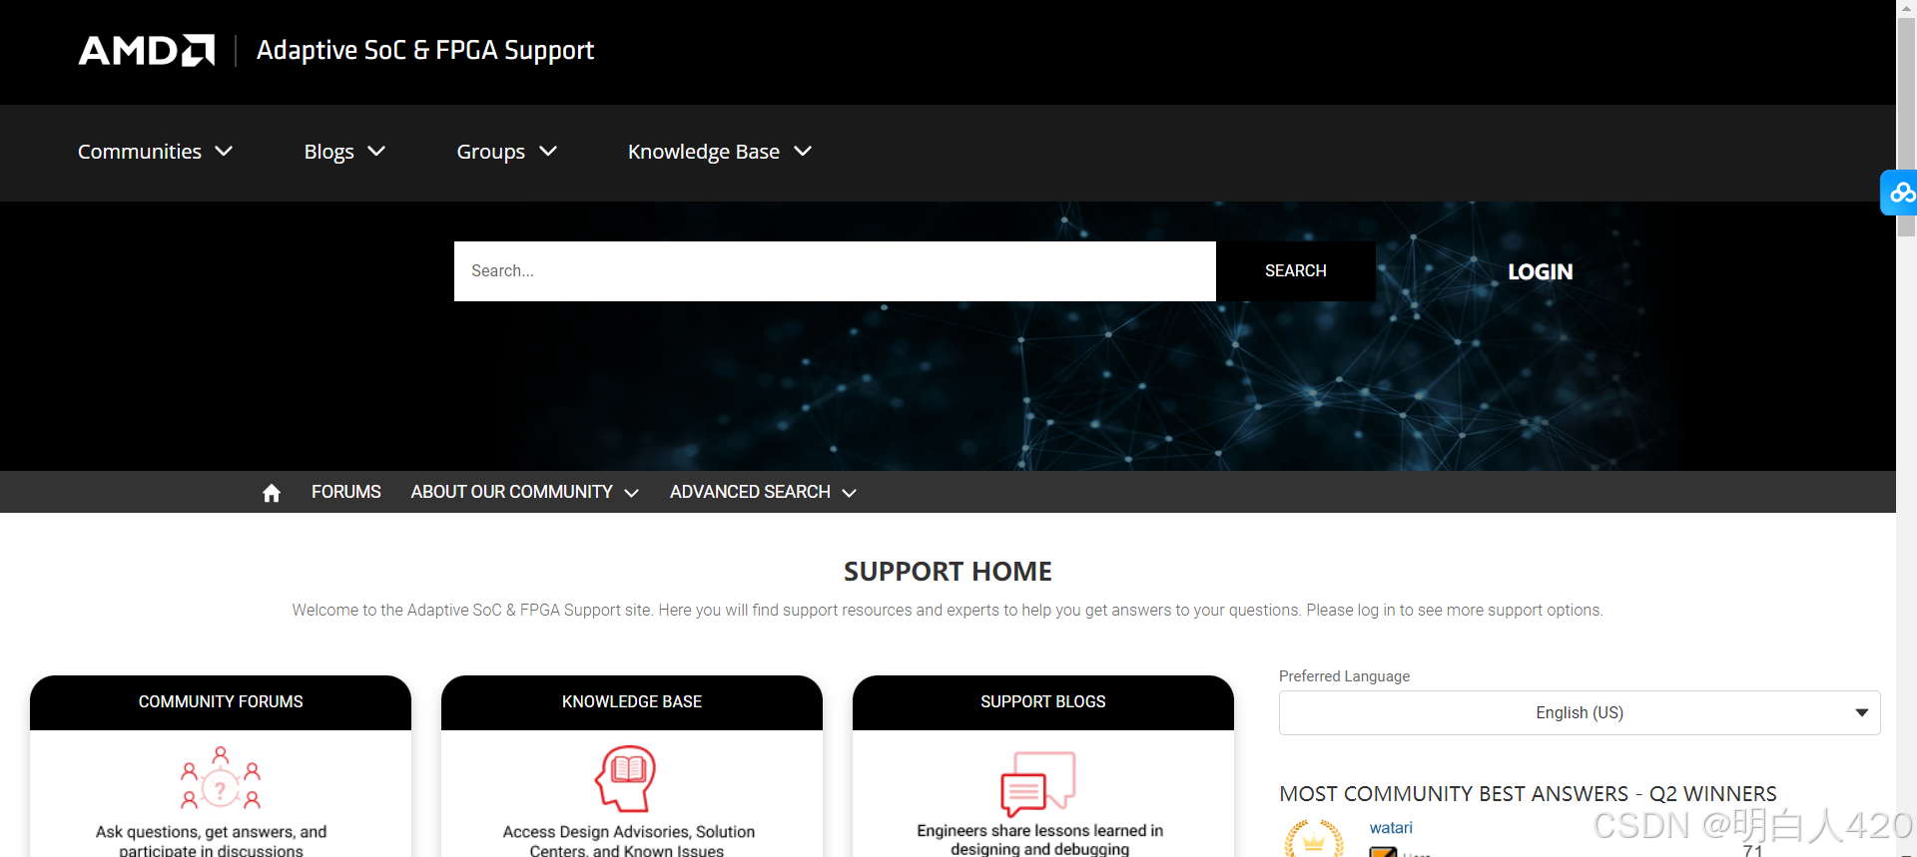Click the gold crown winner badge
1917x857 pixels.
click(x=1314, y=838)
